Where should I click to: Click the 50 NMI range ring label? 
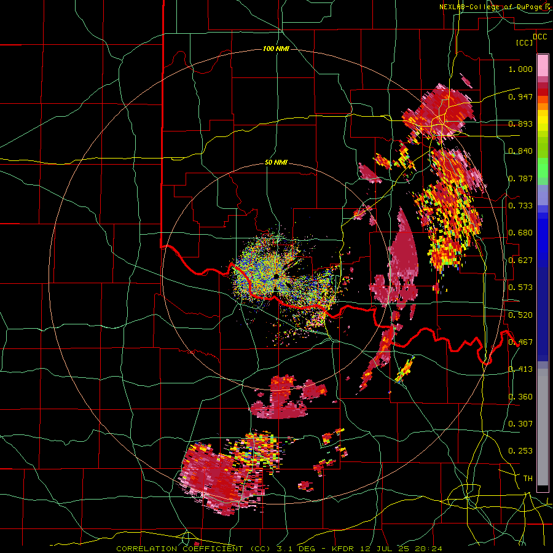tap(276, 163)
